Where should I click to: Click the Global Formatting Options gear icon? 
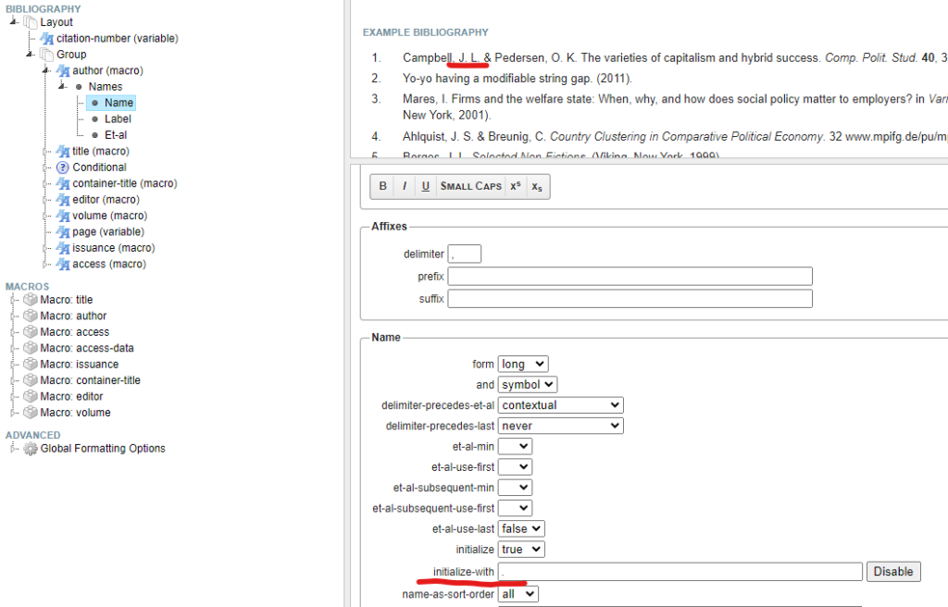[31, 449]
